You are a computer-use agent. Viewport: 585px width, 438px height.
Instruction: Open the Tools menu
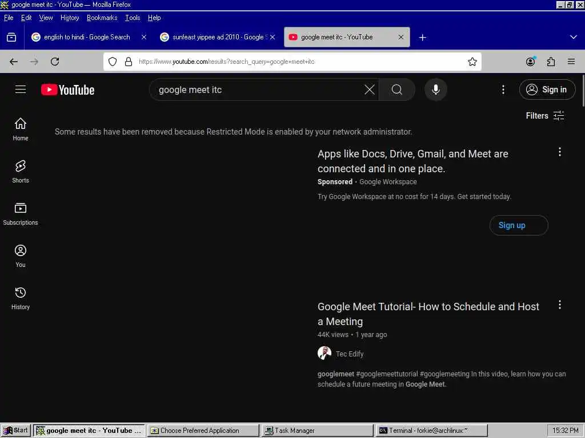tap(133, 18)
